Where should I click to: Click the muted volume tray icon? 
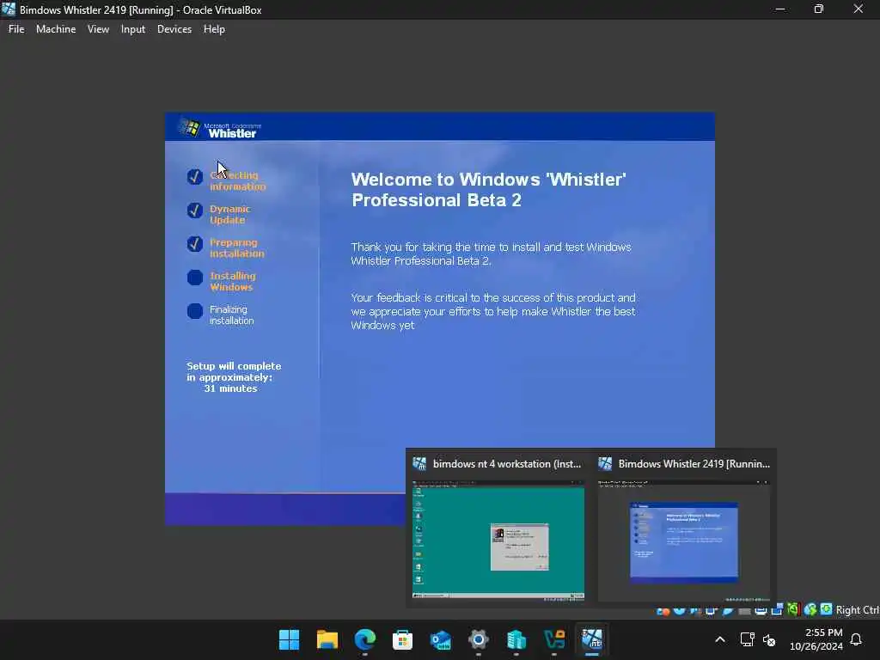click(769, 639)
